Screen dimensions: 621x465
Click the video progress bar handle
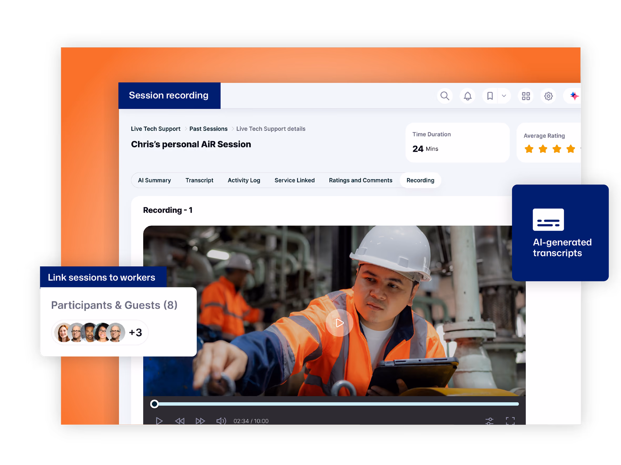point(154,404)
